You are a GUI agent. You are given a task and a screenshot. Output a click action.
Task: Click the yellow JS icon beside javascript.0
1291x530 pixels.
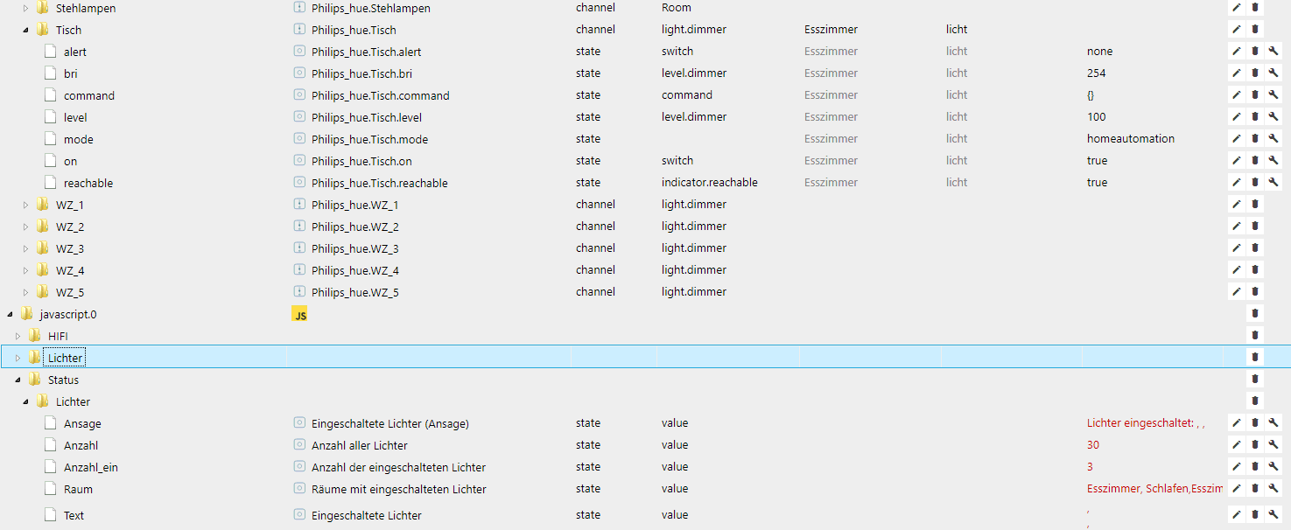[x=299, y=314]
